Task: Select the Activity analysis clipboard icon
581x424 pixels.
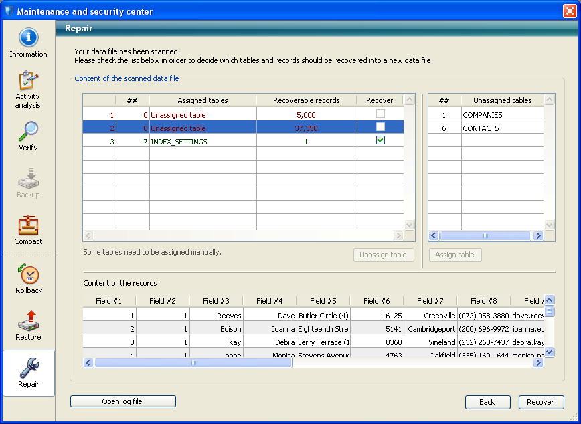Action: click(x=28, y=80)
